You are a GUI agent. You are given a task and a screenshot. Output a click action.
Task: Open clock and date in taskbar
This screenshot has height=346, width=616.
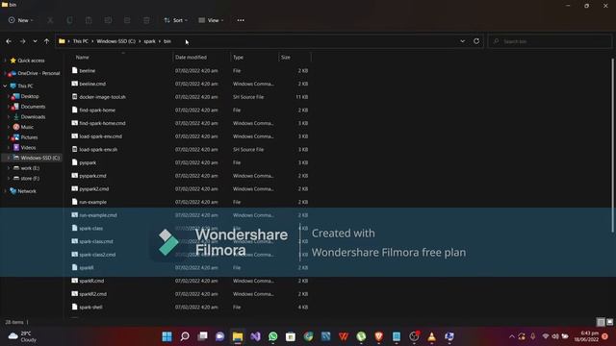[x=586, y=336]
